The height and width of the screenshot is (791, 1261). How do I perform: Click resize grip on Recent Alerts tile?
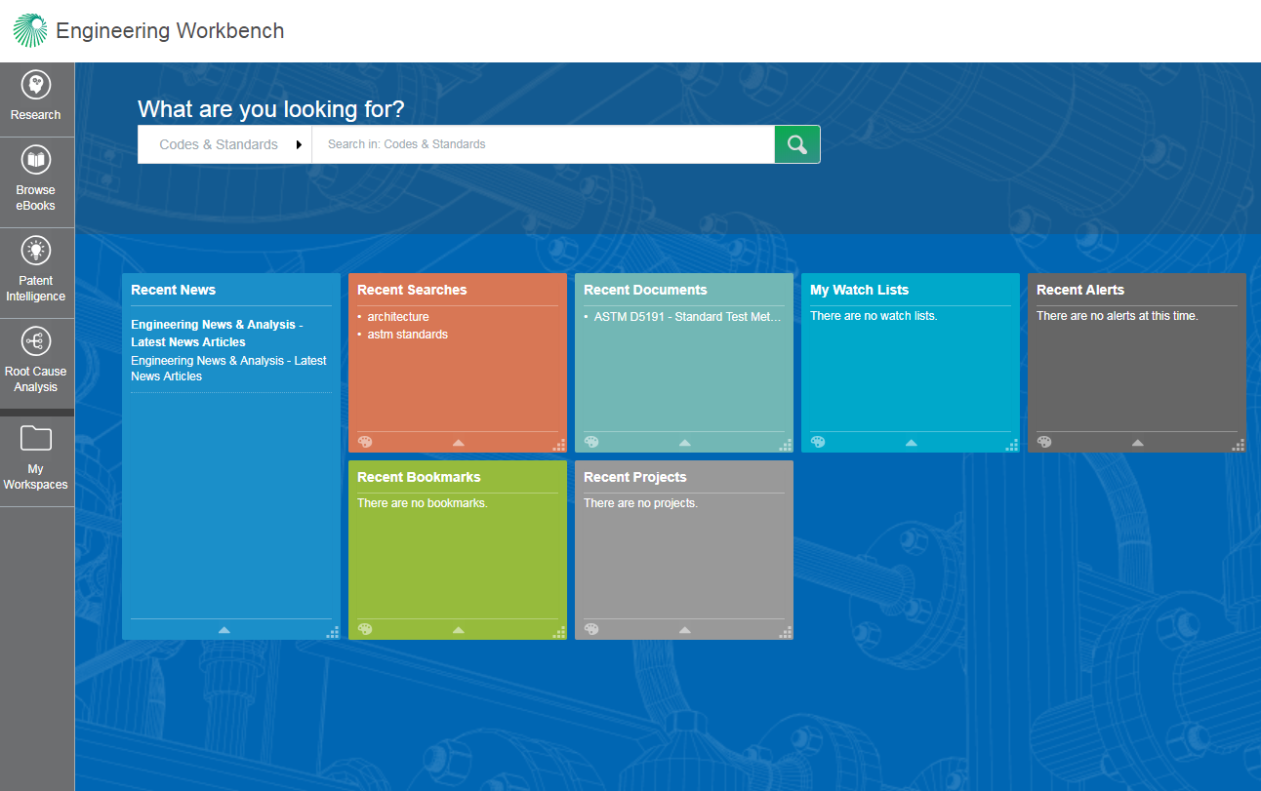(1239, 445)
